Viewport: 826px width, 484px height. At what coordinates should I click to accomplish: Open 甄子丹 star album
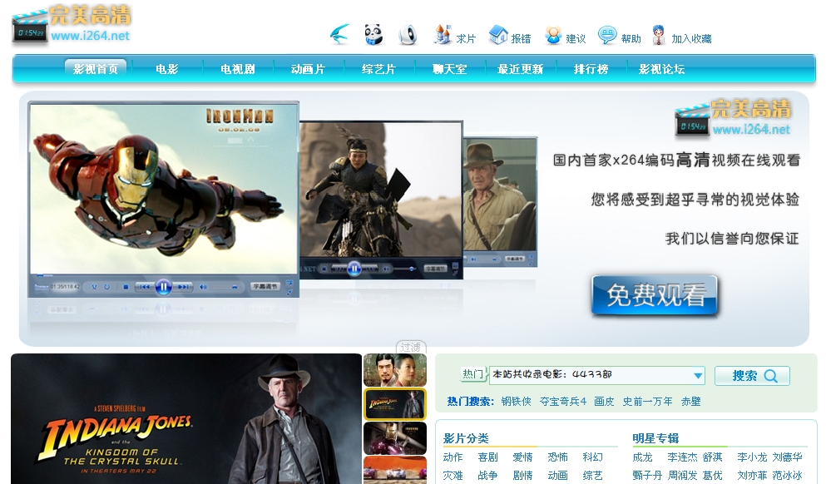647,476
